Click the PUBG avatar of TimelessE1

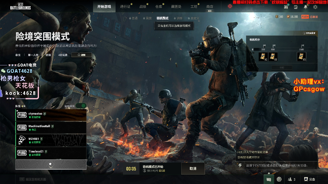pos(22,153)
